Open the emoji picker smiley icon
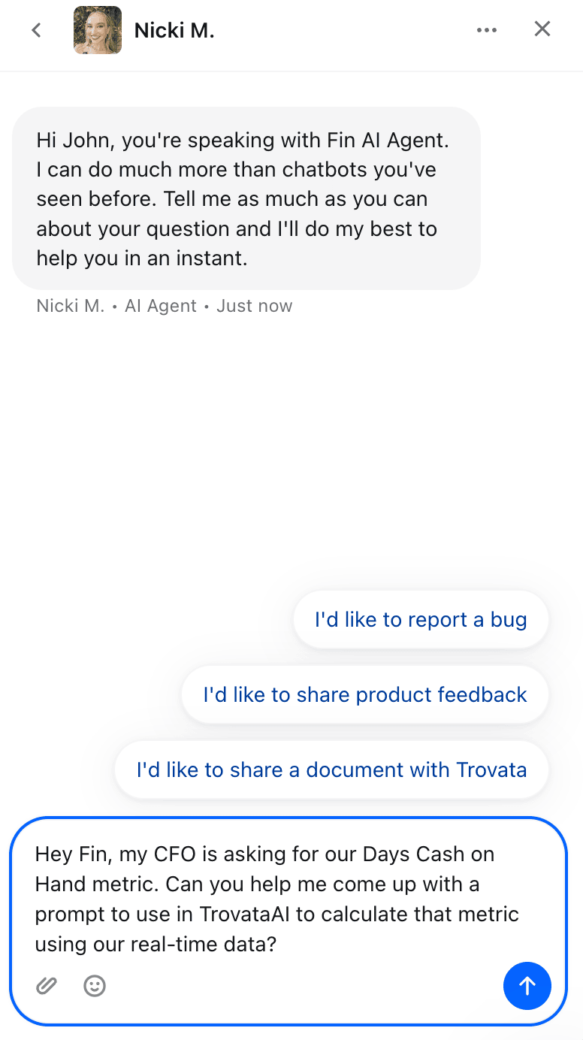Viewport: 583px width, 1040px height. click(x=95, y=985)
